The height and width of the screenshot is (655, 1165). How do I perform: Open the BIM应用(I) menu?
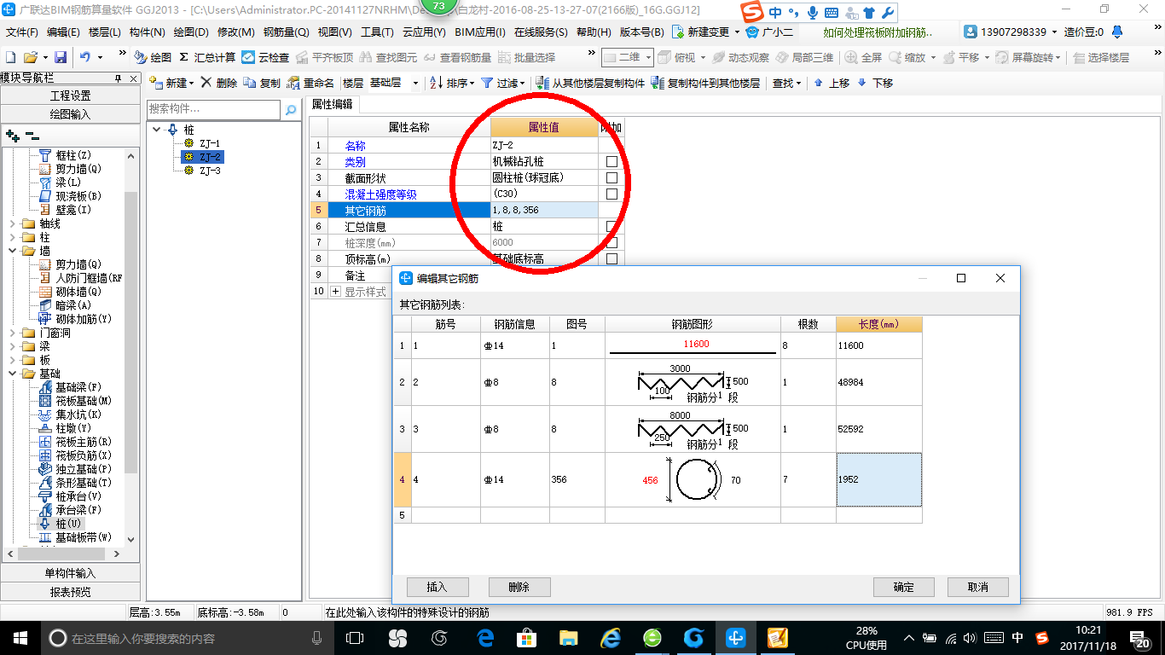[x=479, y=32]
